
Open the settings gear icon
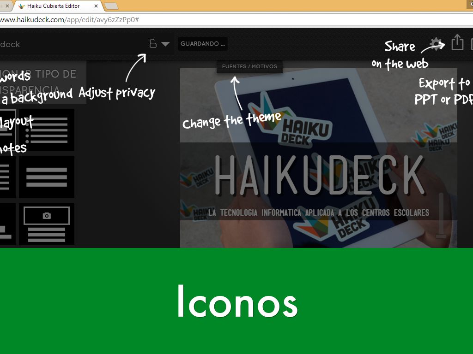click(436, 44)
